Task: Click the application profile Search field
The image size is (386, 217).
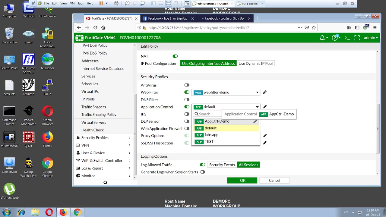Action: 208,114
